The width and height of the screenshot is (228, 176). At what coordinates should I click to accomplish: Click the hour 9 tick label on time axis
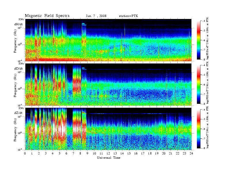click(x=88, y=153)
